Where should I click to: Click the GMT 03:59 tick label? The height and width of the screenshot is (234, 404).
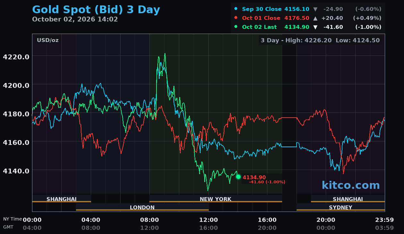pyautogui.click(x=384, y=228)
